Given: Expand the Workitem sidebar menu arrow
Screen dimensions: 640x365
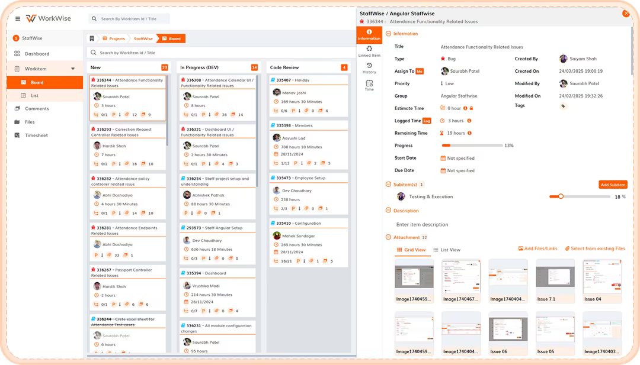Looking at the screenshot, I should pos(73,69).
